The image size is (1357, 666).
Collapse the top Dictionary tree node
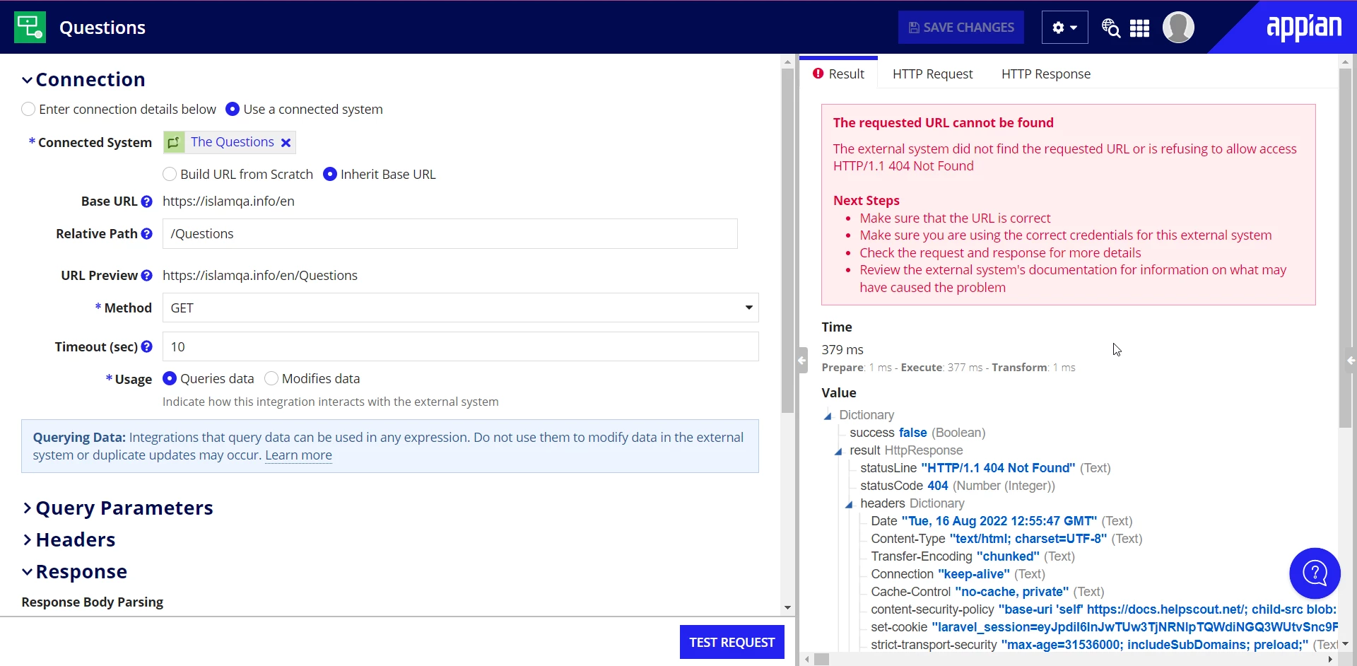click(828, 416)
